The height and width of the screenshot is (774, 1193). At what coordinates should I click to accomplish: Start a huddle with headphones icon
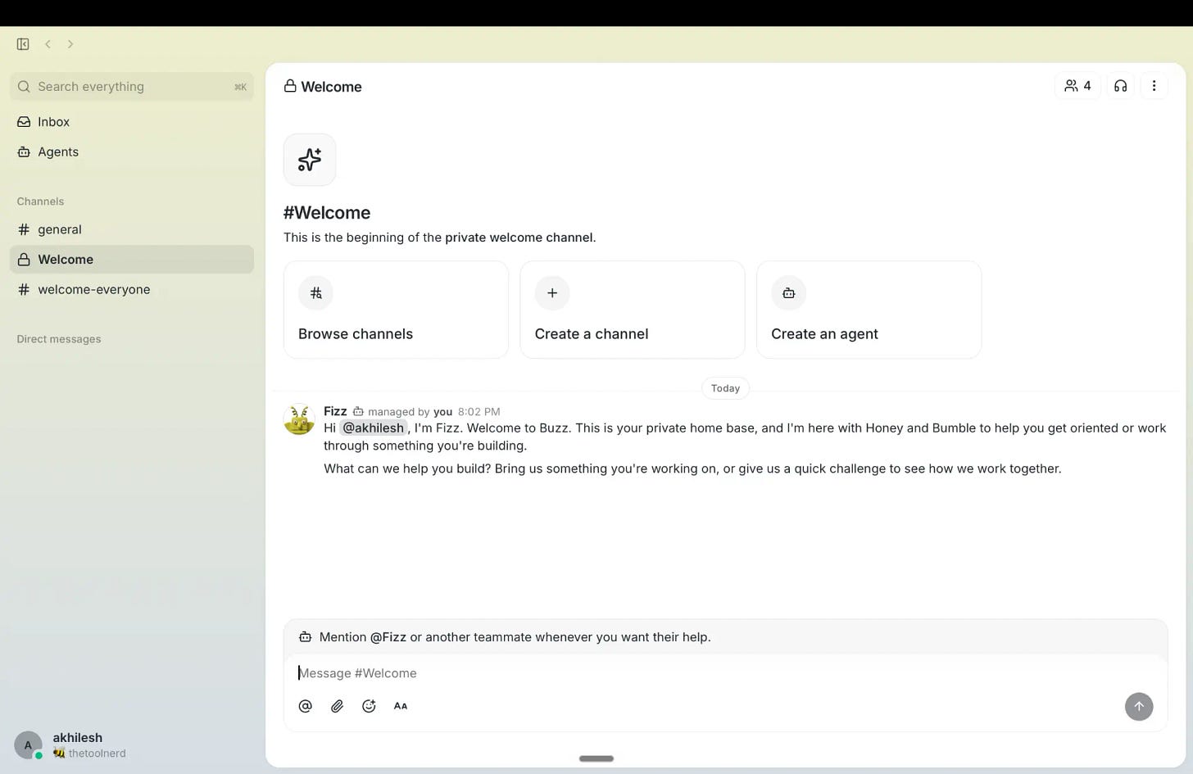point(1120,86)
